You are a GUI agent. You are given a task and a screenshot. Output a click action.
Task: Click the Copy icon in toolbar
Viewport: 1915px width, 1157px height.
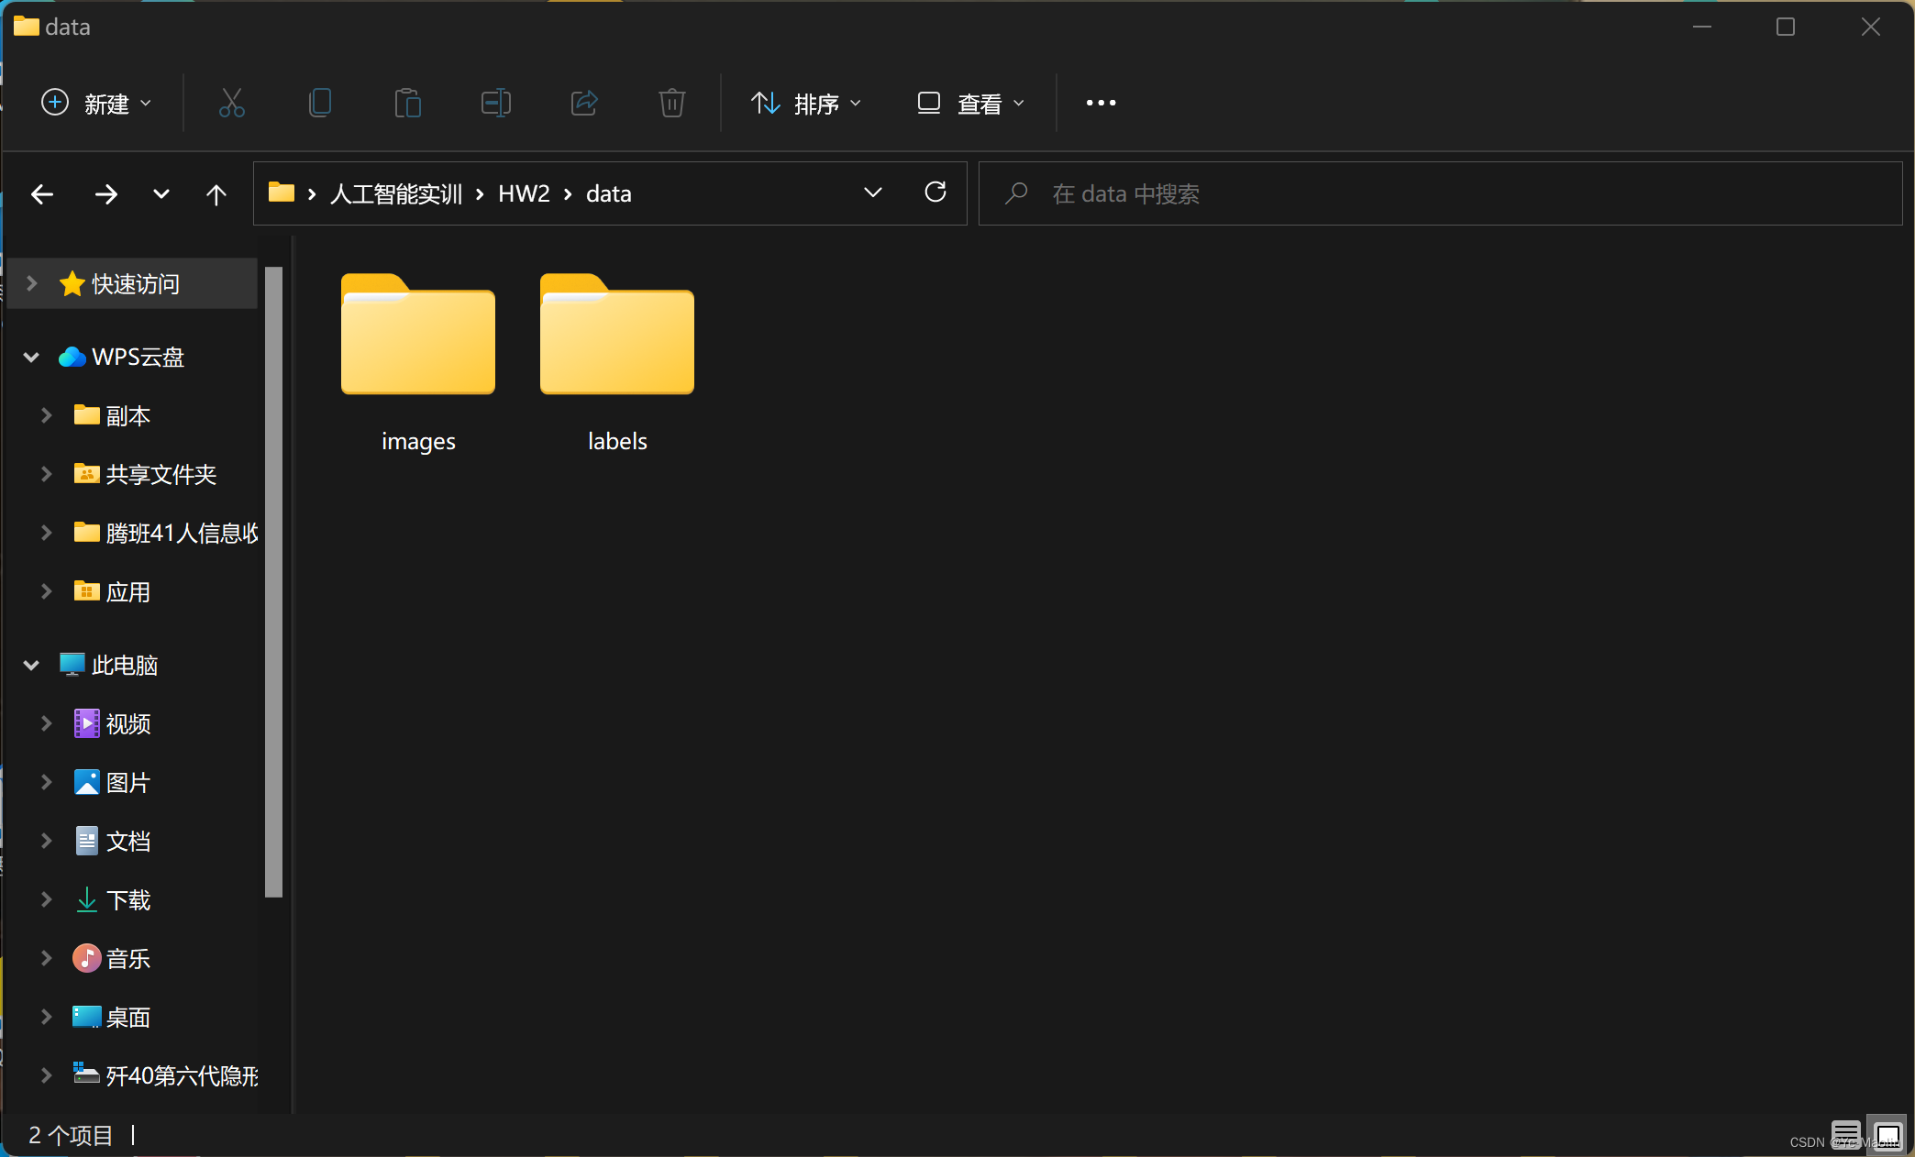(x=319, y=103)
